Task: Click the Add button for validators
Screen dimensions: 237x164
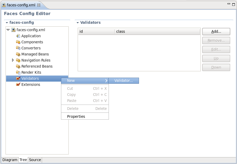Action: click(216, 31)
